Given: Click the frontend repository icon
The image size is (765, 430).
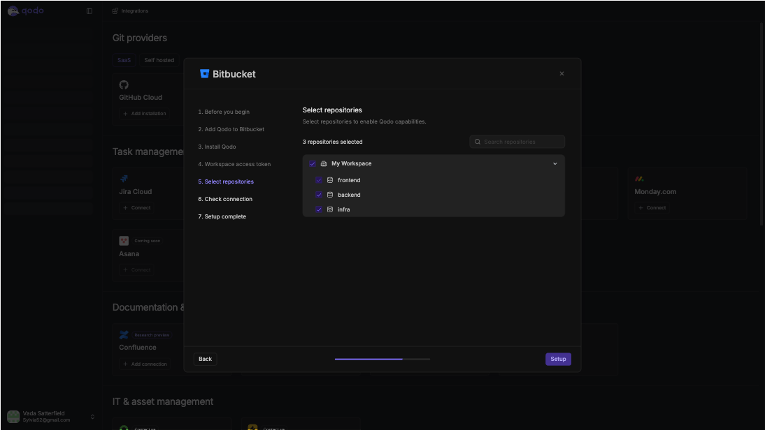Looking at the screenshot, I should tap(330, 180).
